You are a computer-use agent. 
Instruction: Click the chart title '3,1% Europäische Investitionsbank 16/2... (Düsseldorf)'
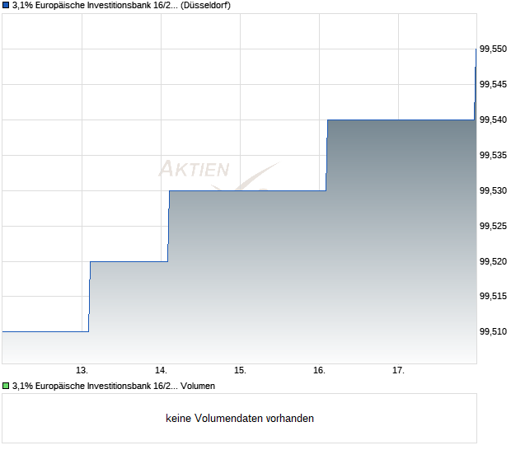121,6
